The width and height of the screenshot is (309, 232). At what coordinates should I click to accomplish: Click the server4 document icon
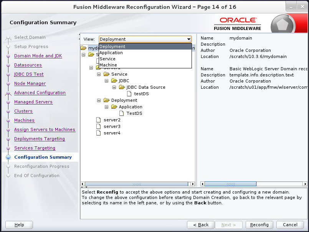click(x=98, y=133)
